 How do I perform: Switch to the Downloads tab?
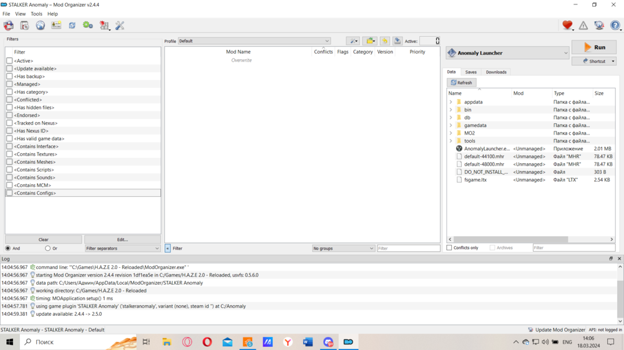pyautogui.click(x=496, y=72)
